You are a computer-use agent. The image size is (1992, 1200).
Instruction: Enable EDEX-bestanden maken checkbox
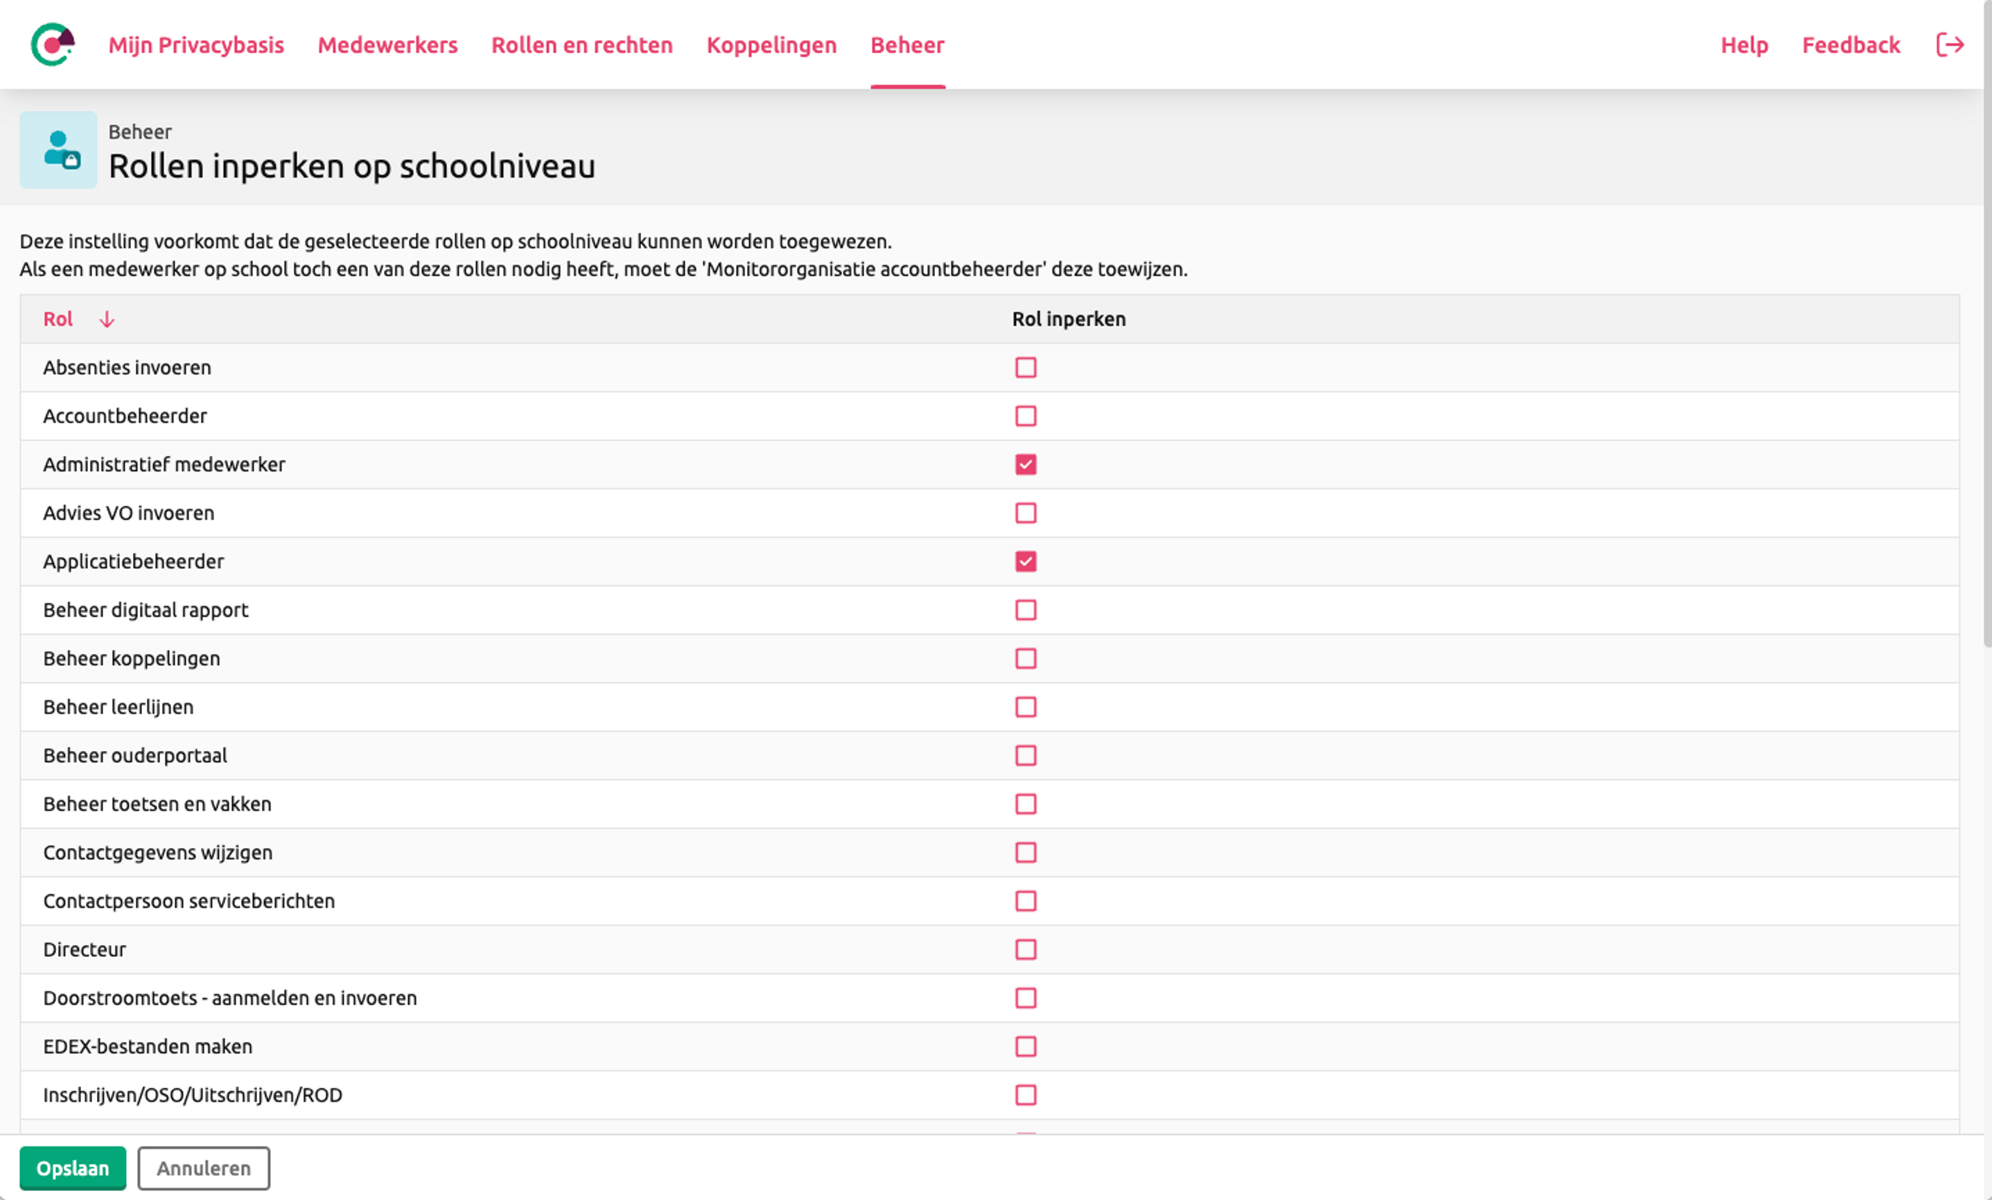tap(1025, 1046)
